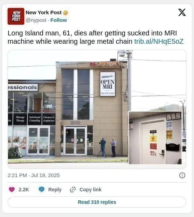The height and width of the screenshot is (217, 194).
Task: Click the 2.2K likes count
Action: [x=24, y=190]
